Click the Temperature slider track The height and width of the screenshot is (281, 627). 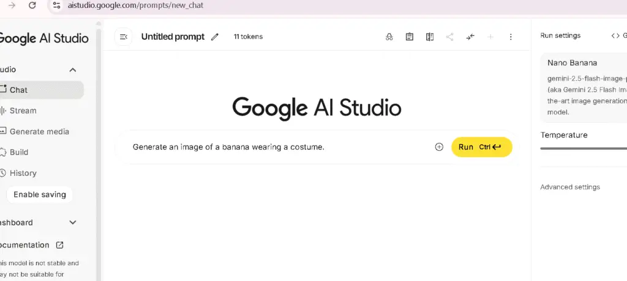click(x=584, y=148)
